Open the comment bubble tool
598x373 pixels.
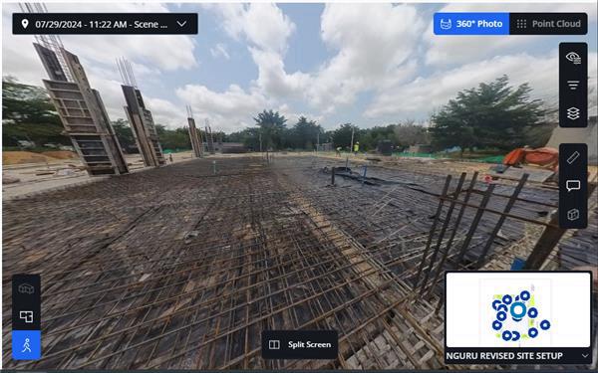click(573, 186)
